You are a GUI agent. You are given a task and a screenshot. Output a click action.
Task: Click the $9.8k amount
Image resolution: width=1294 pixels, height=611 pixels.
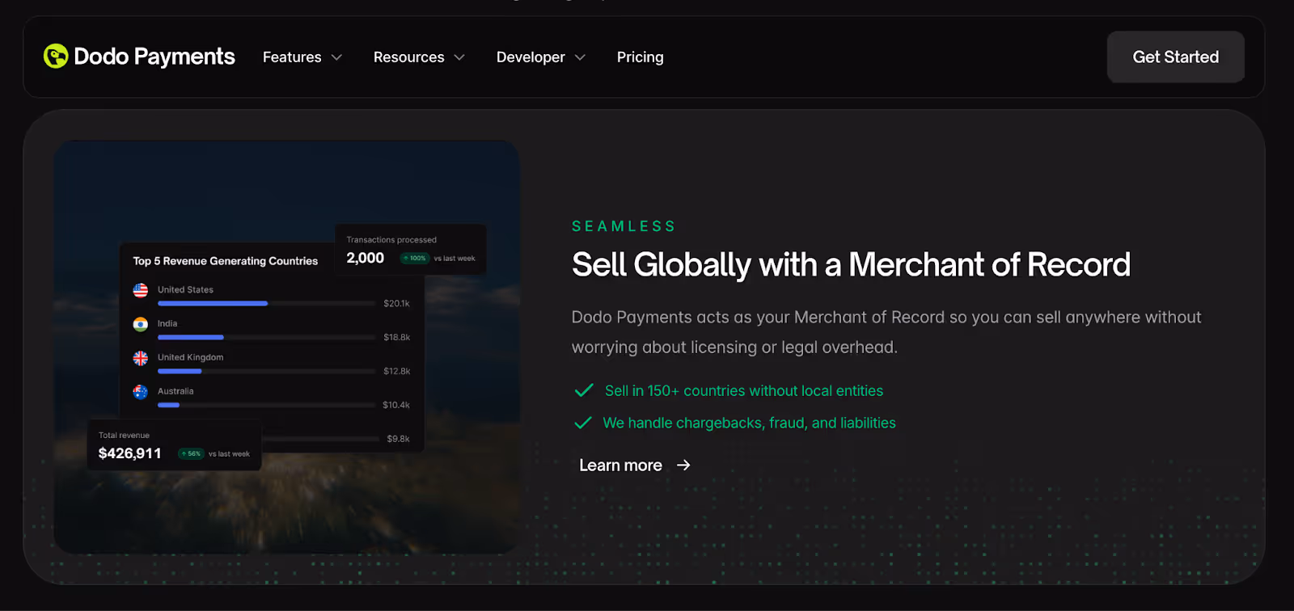point(398,440)
